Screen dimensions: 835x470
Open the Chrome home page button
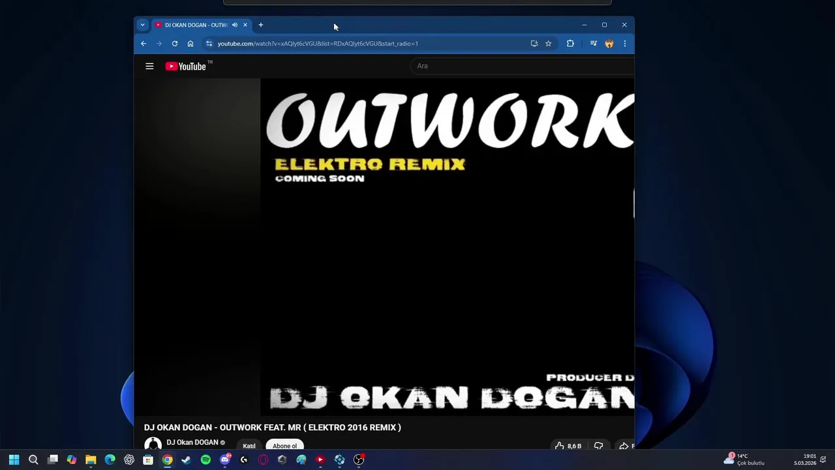190,44
